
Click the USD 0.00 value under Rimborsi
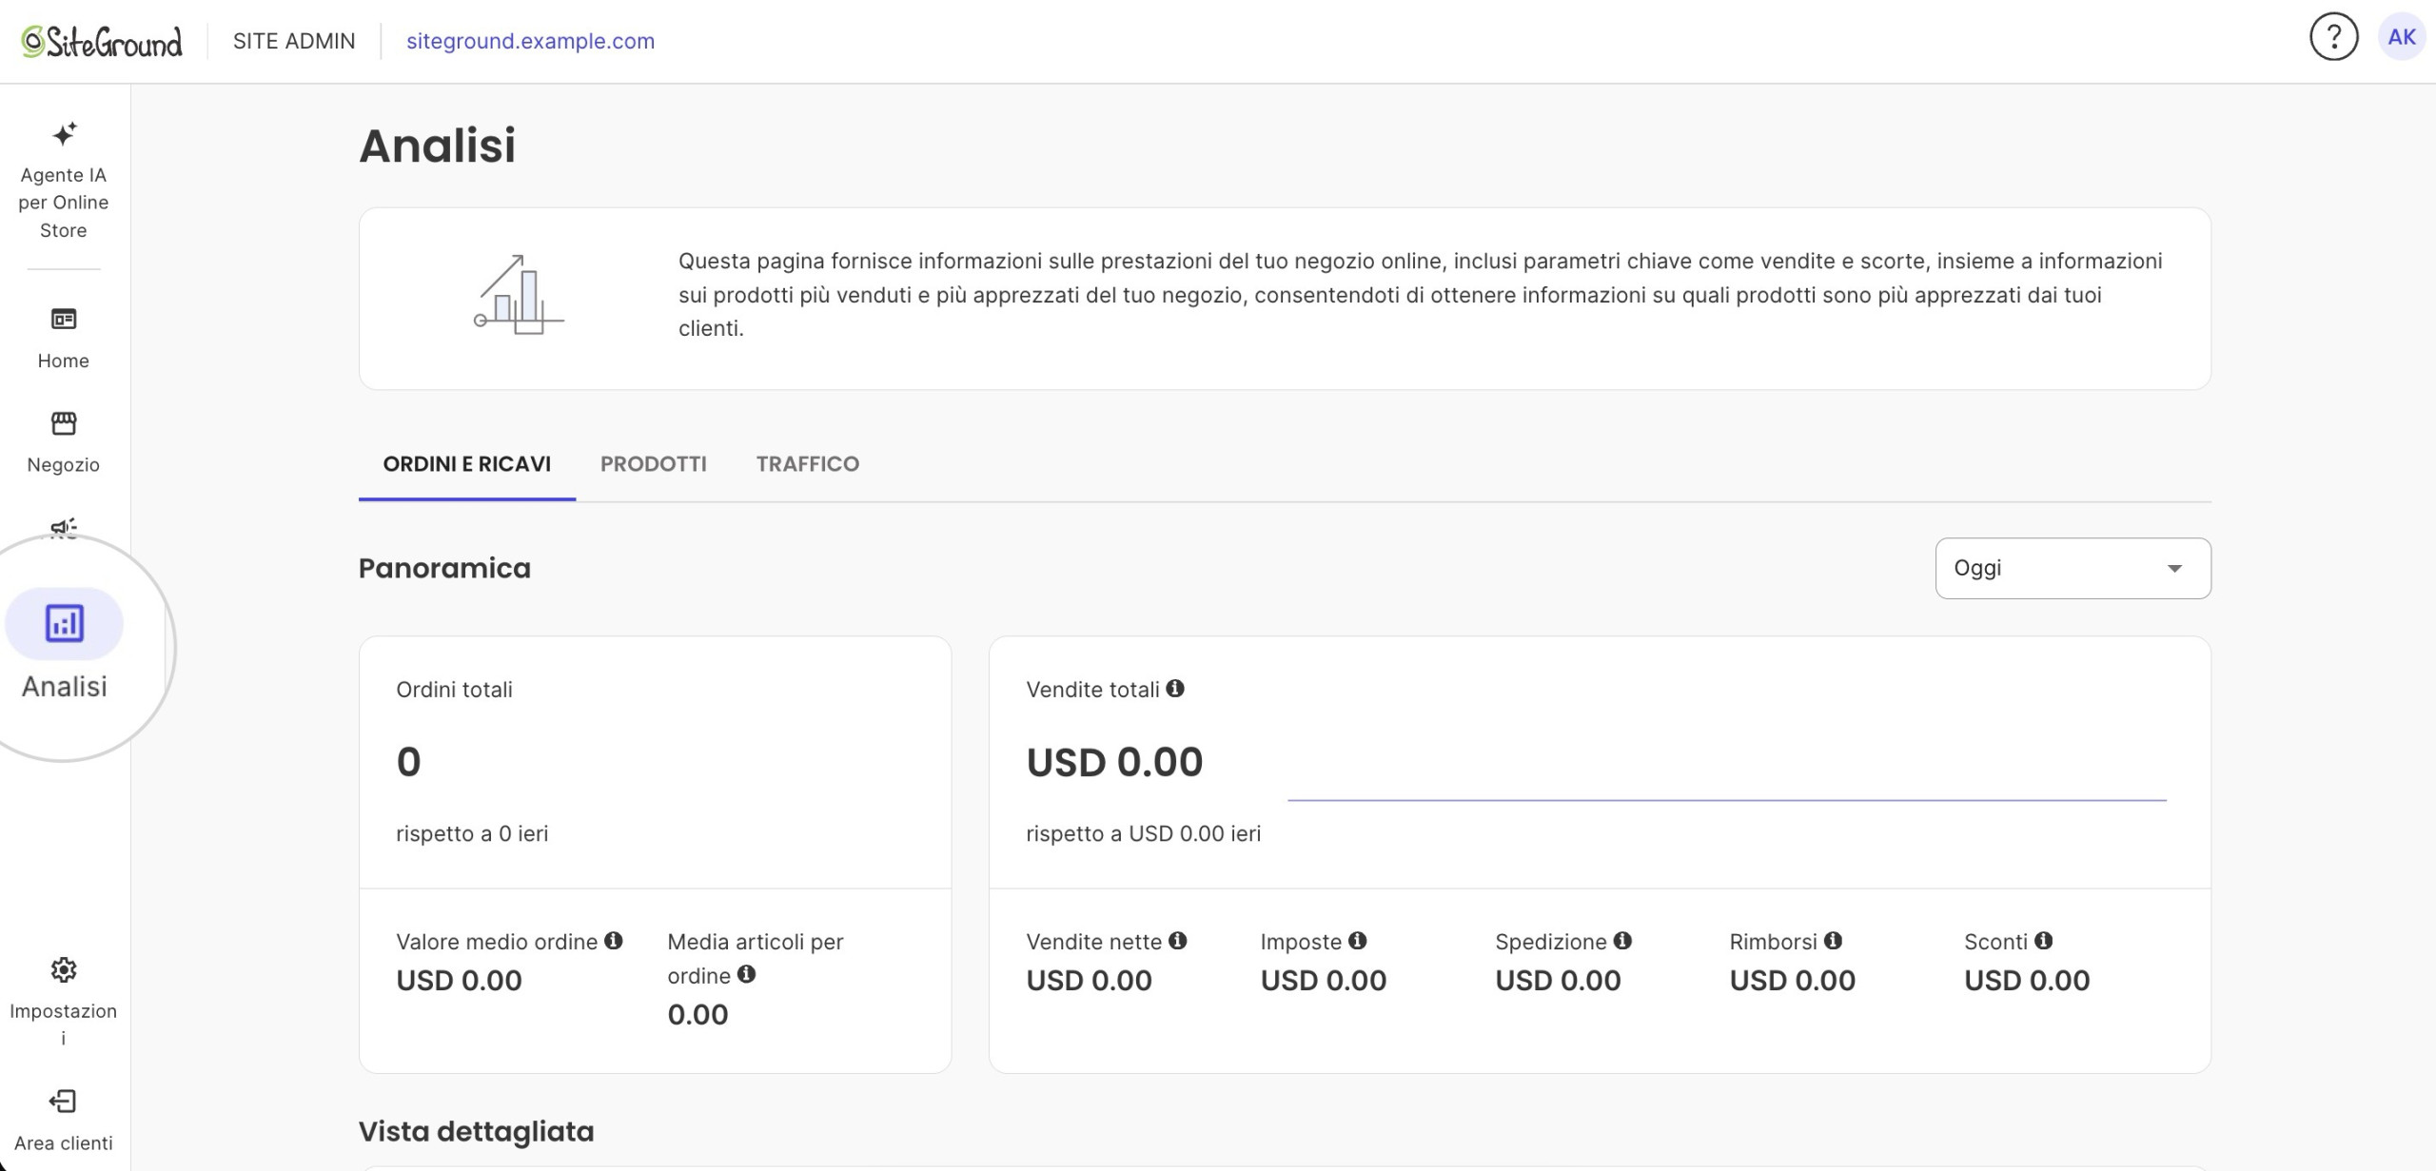point(1792,981)
